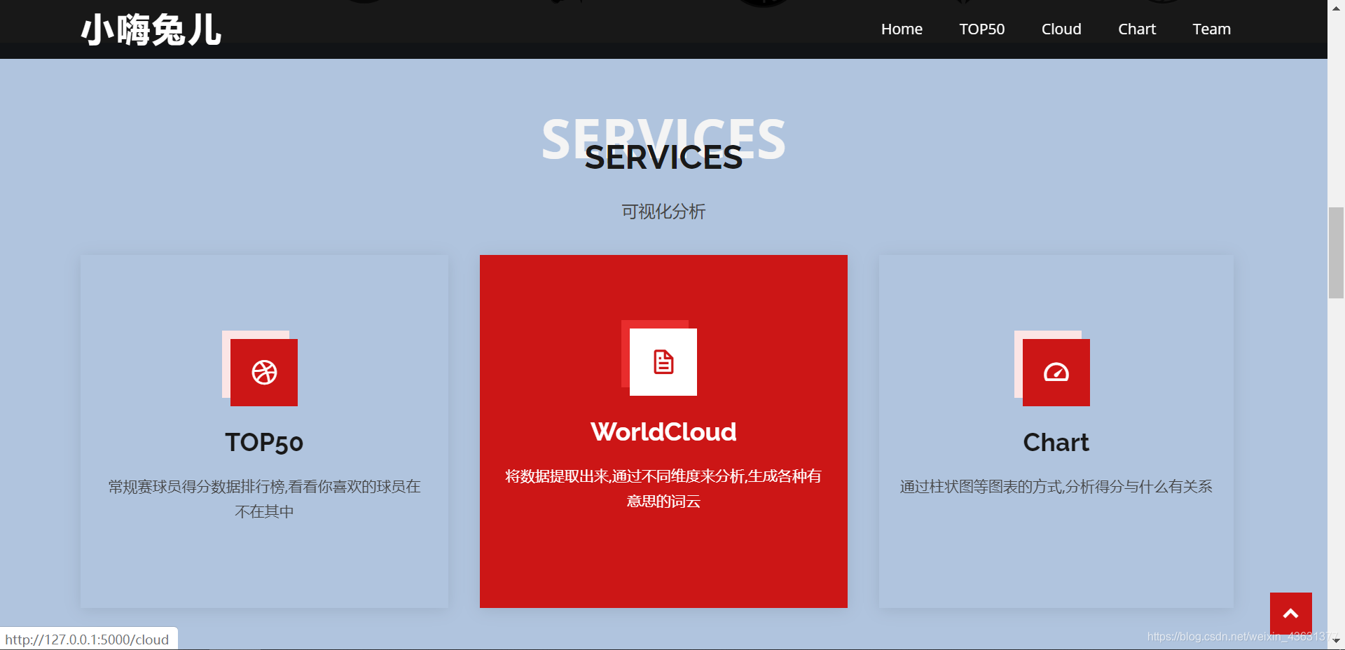Open the TOP50 card heading

pyautogui.click(x=264, y=443)
